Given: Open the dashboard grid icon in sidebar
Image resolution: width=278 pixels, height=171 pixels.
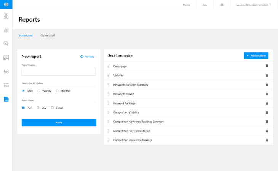Looking at the screenshot, I should click(x=6, y=16).
